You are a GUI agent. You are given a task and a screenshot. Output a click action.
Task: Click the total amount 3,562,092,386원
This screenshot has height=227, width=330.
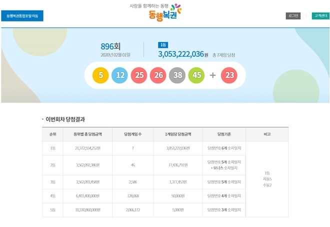[88, 165]
